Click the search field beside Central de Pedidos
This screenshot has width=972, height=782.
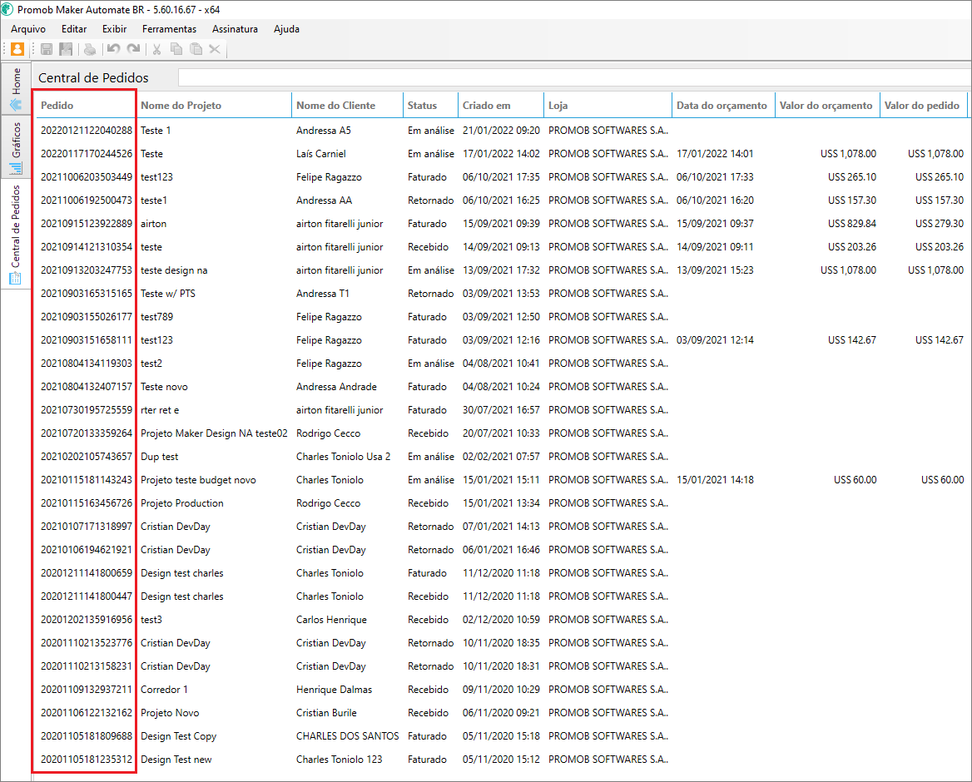(575, 77)
